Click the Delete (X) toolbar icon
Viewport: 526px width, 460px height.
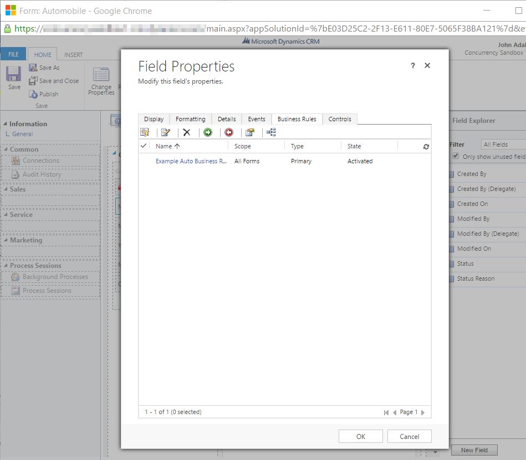pos(187,132)
